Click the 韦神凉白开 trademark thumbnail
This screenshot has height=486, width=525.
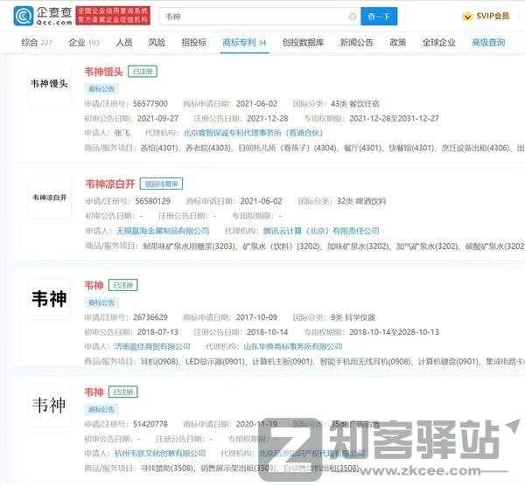(x=49, y=198)
